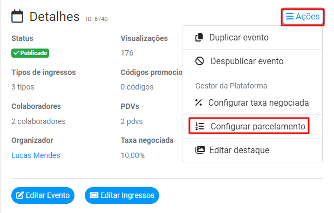Choose Despublicar evento menu entry
This screenshot has height=213, width=334.
252,61
